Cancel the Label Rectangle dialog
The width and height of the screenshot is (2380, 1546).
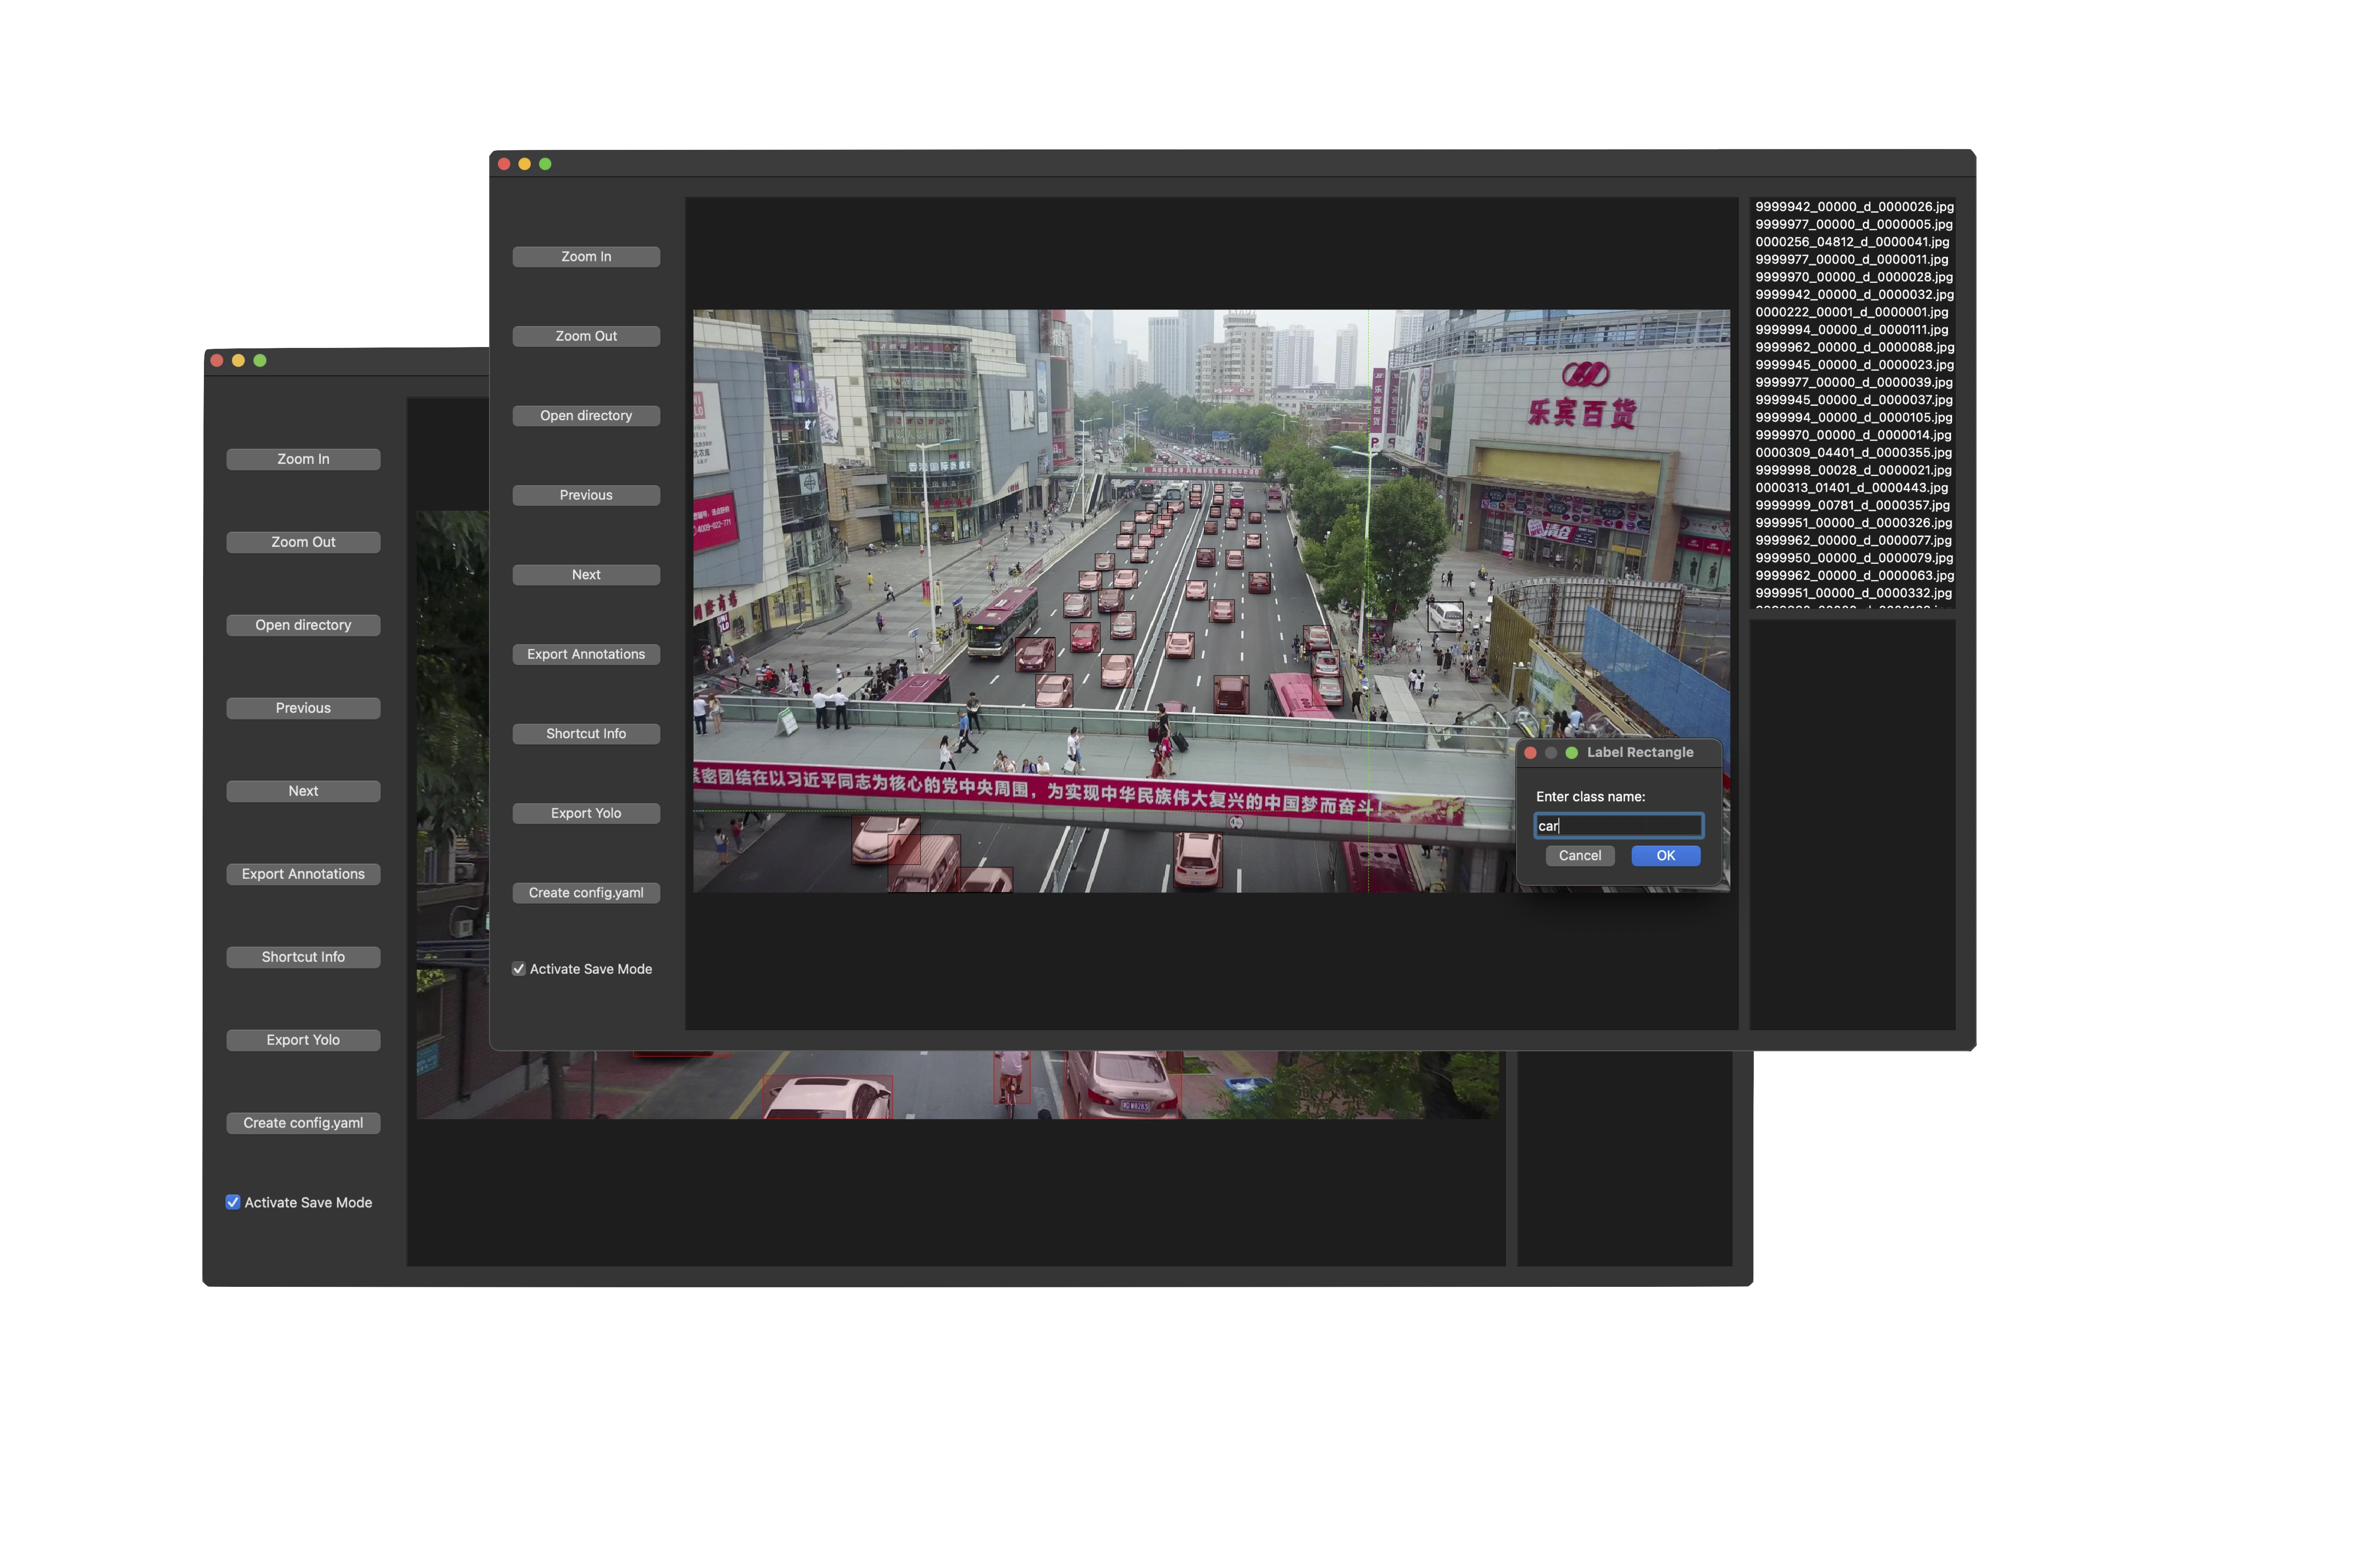(1579, 856)
